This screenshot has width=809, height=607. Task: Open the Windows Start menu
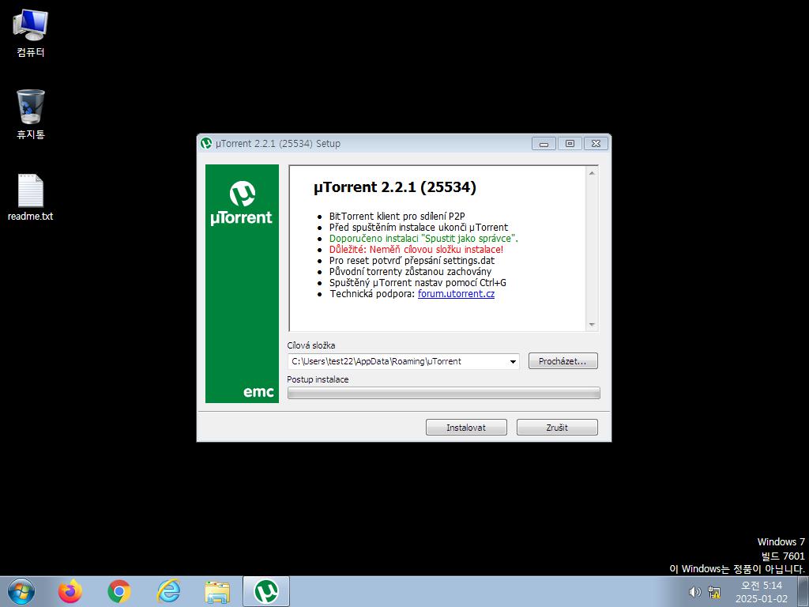21,591
